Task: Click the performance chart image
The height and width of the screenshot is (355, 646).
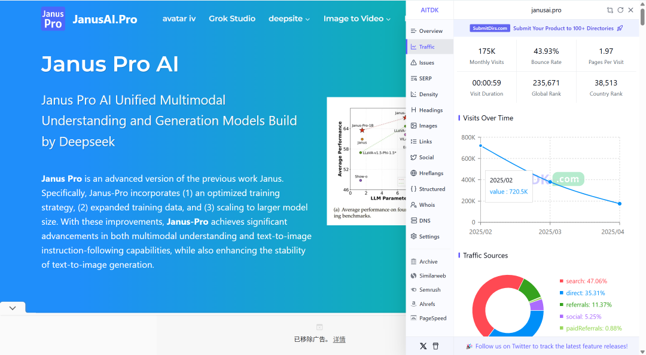Action: [366, 161]
